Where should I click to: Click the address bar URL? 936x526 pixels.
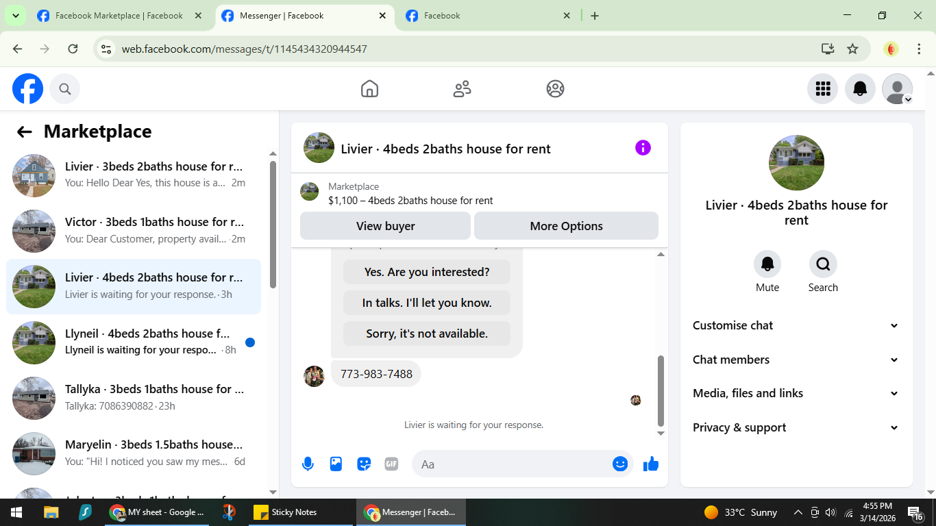(x=245, y=49)
